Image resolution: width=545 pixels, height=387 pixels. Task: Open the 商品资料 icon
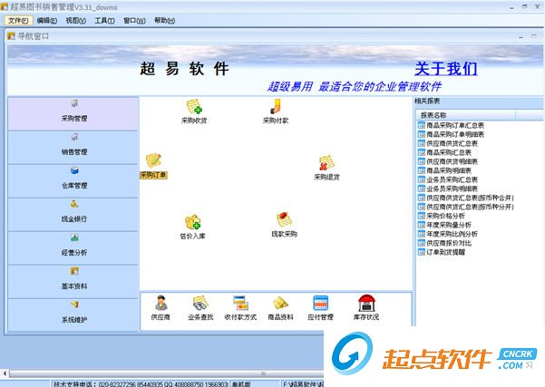[280, 307]
